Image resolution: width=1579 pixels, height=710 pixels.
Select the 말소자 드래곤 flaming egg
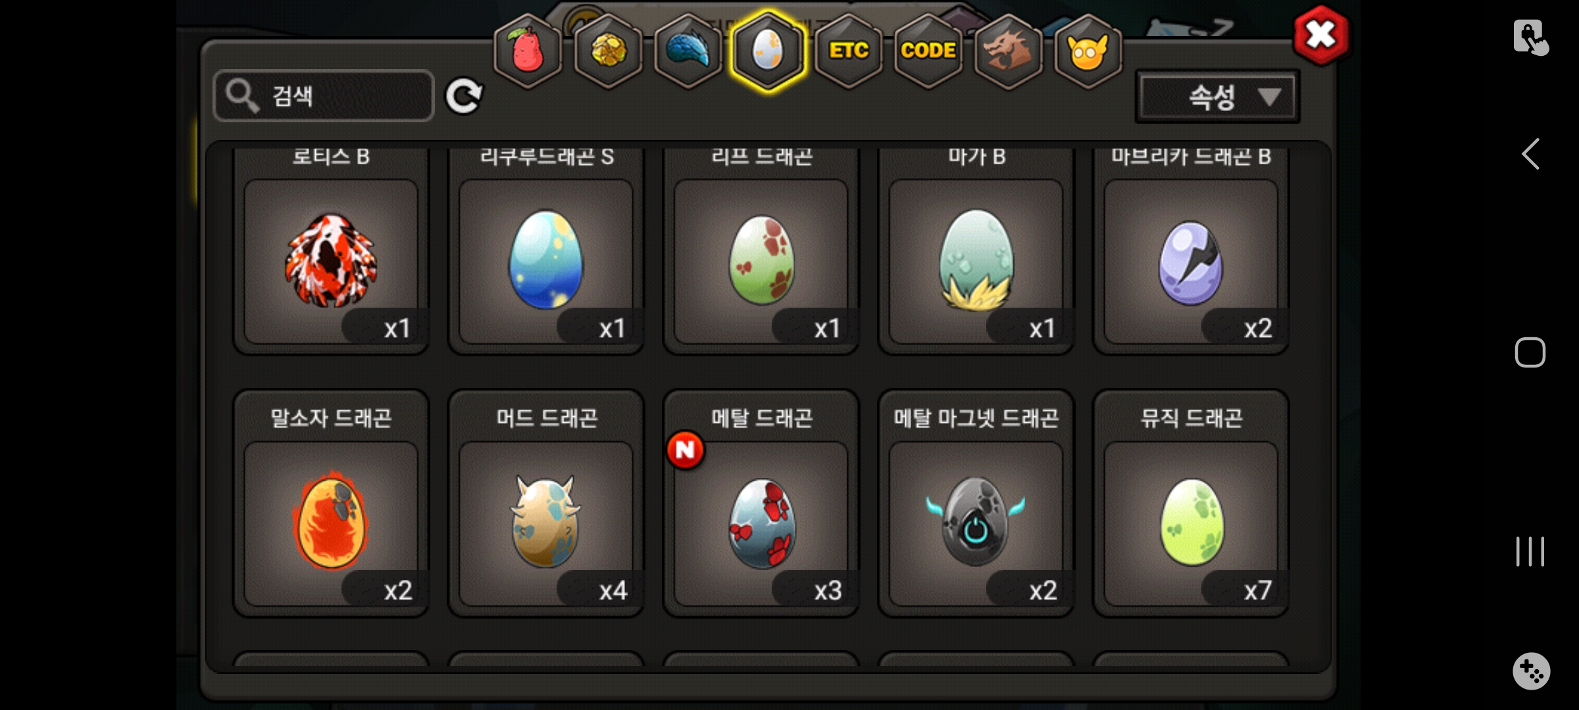(x=331, y=504)
